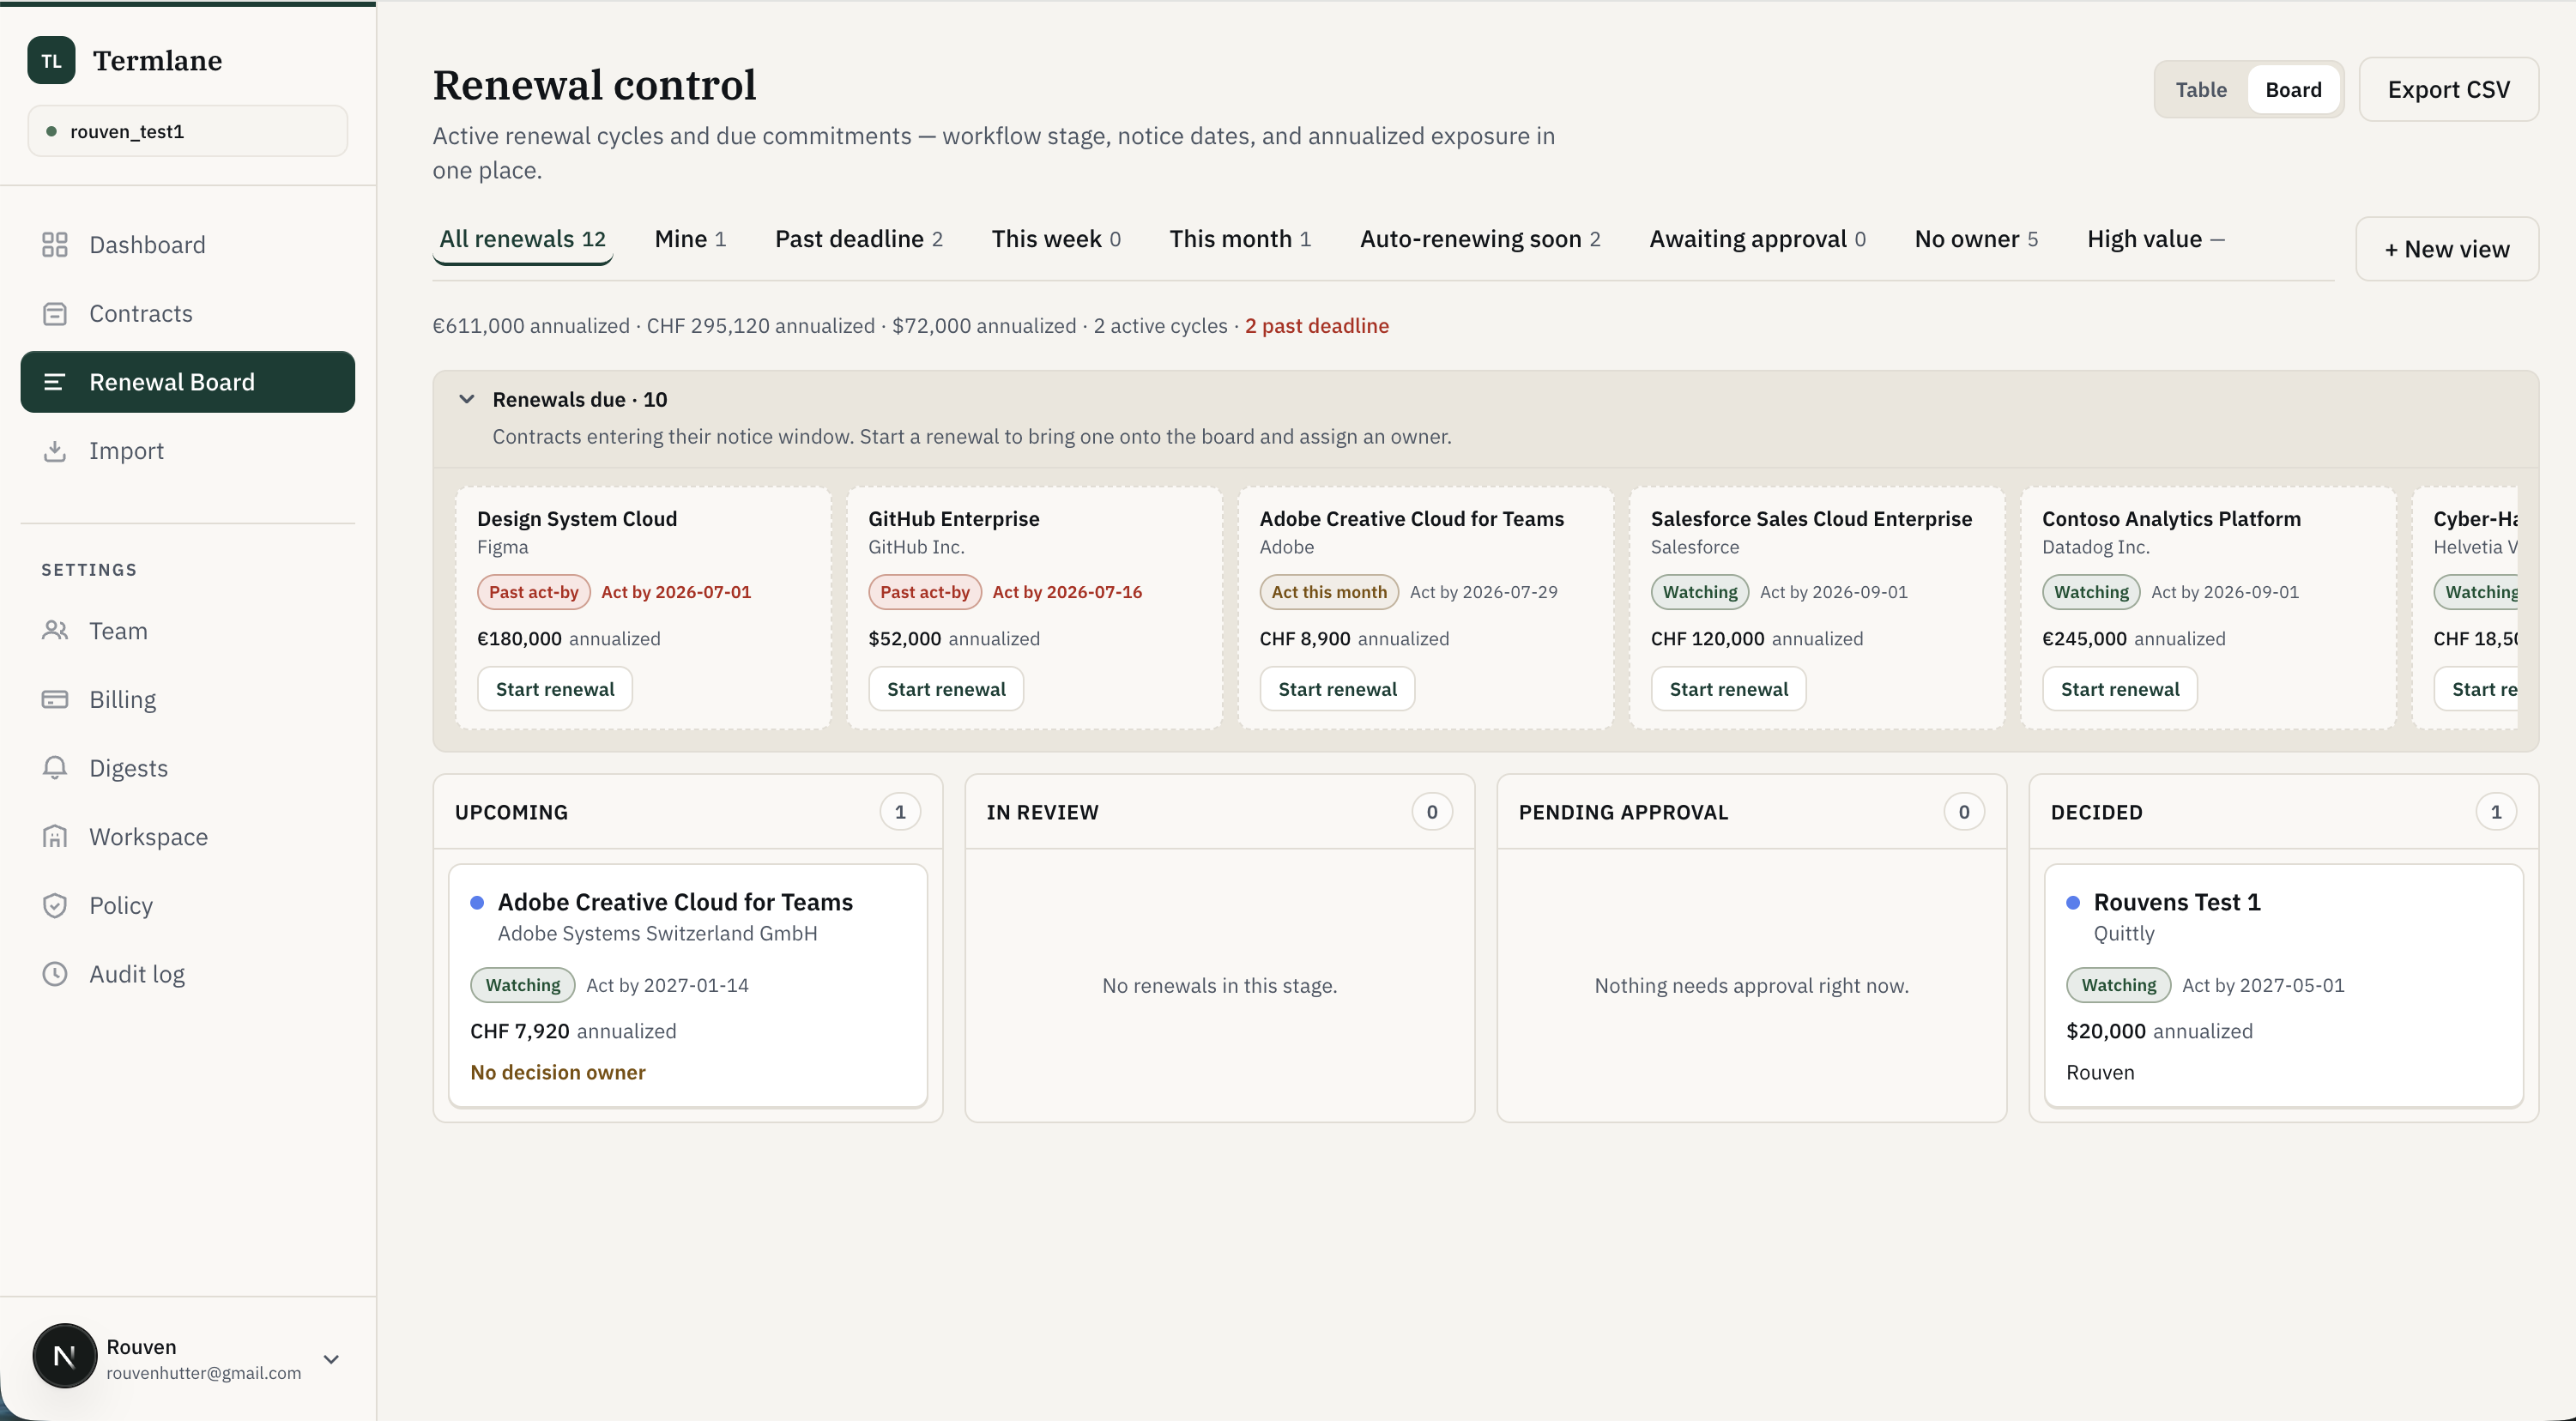
Task: Open Import in sidebar
Action: click(x=188, y=451)
